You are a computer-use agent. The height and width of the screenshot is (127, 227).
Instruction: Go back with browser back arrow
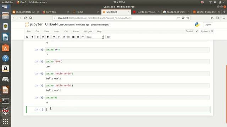point(15,18)
